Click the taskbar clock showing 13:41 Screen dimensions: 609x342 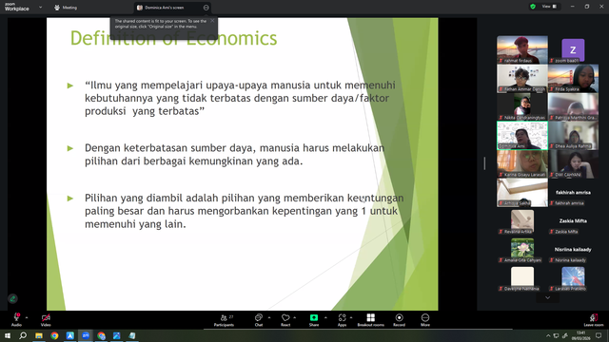pos(581,335)
